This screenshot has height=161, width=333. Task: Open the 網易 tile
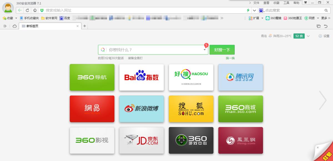pos(92,109)
